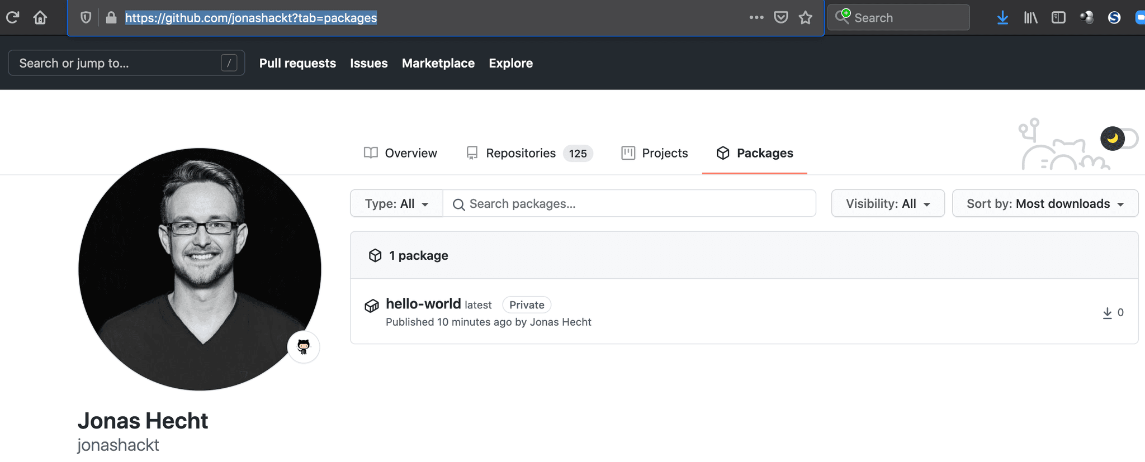Open the tracking protection shield icon

(x=86, y=18)
